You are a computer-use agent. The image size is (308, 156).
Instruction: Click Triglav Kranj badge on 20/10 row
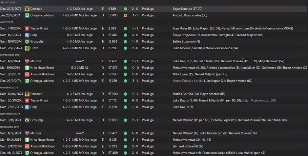(x=27, y=101)
